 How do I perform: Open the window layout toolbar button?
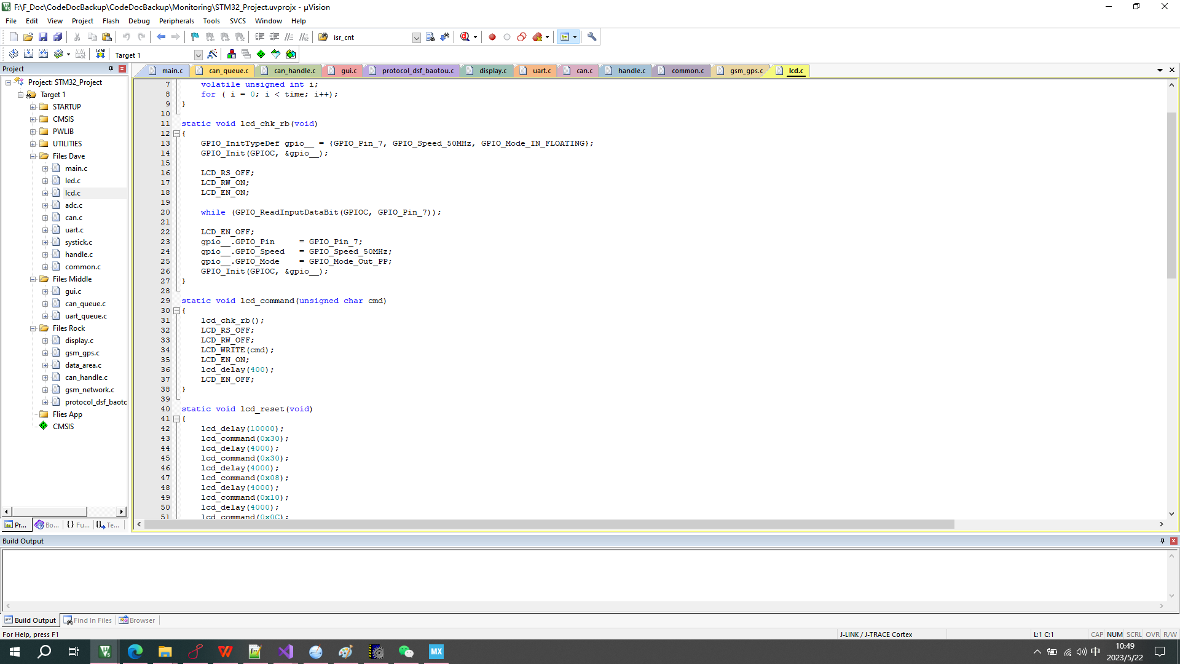[565, 37]
